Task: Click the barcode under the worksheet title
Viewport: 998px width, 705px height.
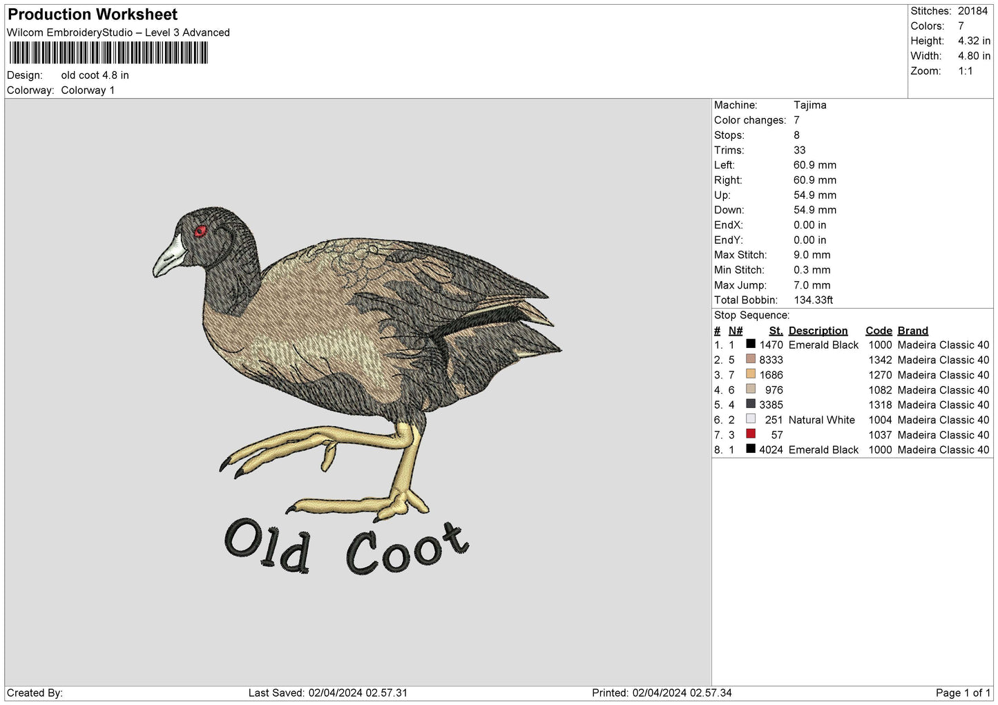Action: [108, 53]
